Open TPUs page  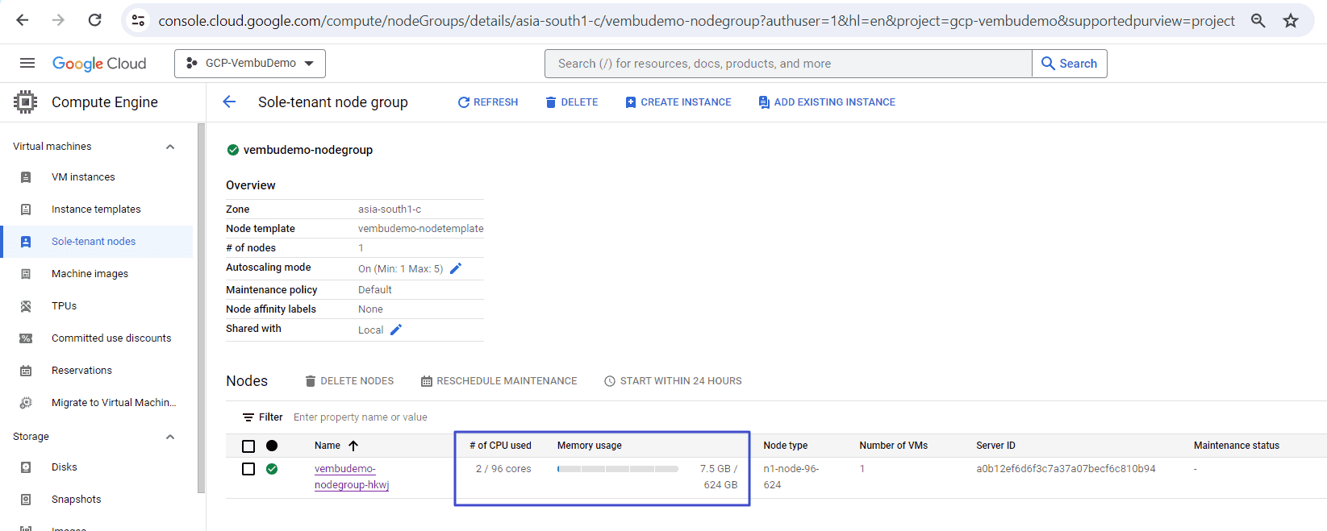(64, 306)
